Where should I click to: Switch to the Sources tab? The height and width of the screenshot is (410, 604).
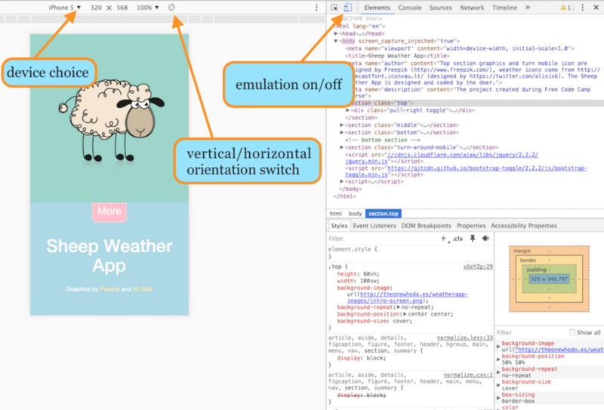[x=440, y=8]
